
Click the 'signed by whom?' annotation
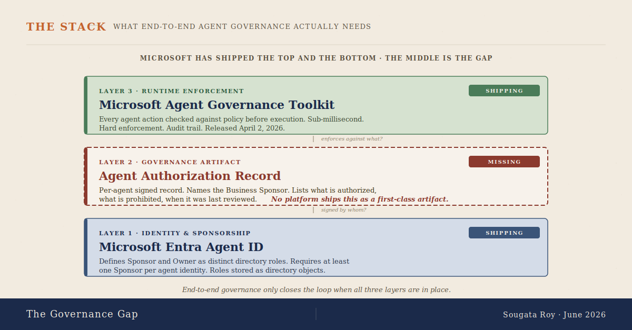pyautogui.click(x=343, y=210)
